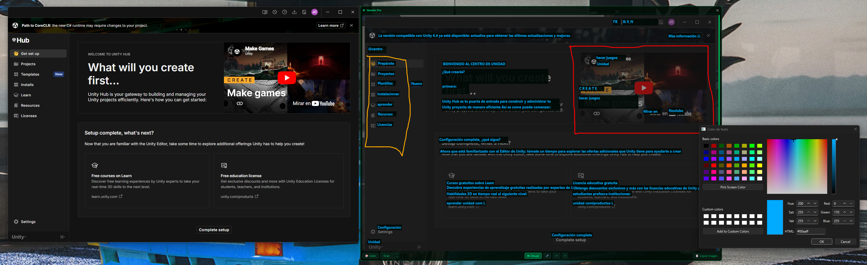Toggle the moon theme icon in Unity Hub
Screen dimensions: 867x265
point(275,12)
